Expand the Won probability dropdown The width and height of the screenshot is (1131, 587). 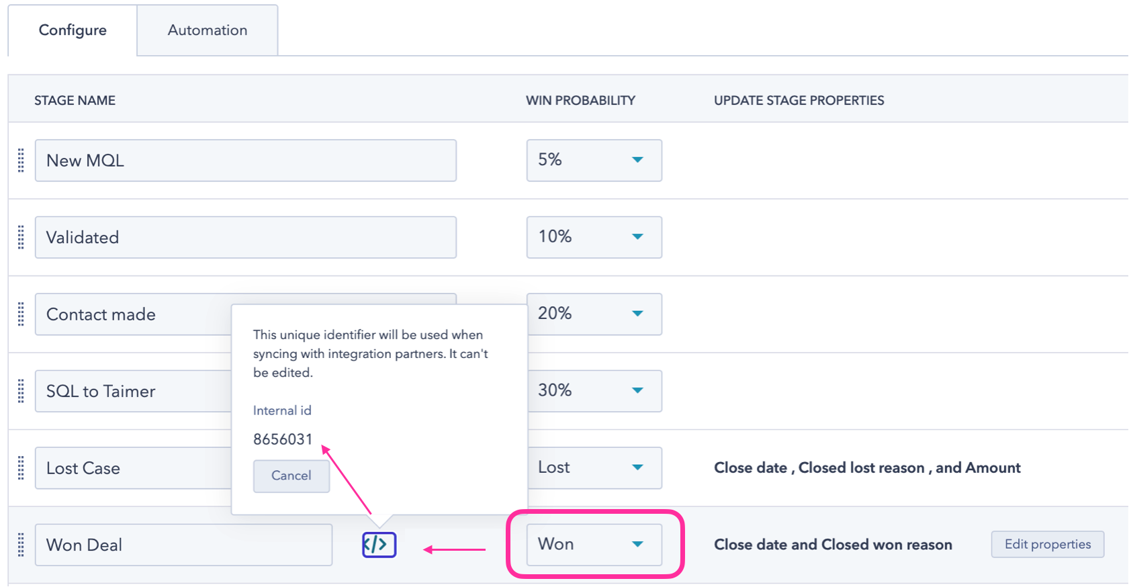click(594, 545)
